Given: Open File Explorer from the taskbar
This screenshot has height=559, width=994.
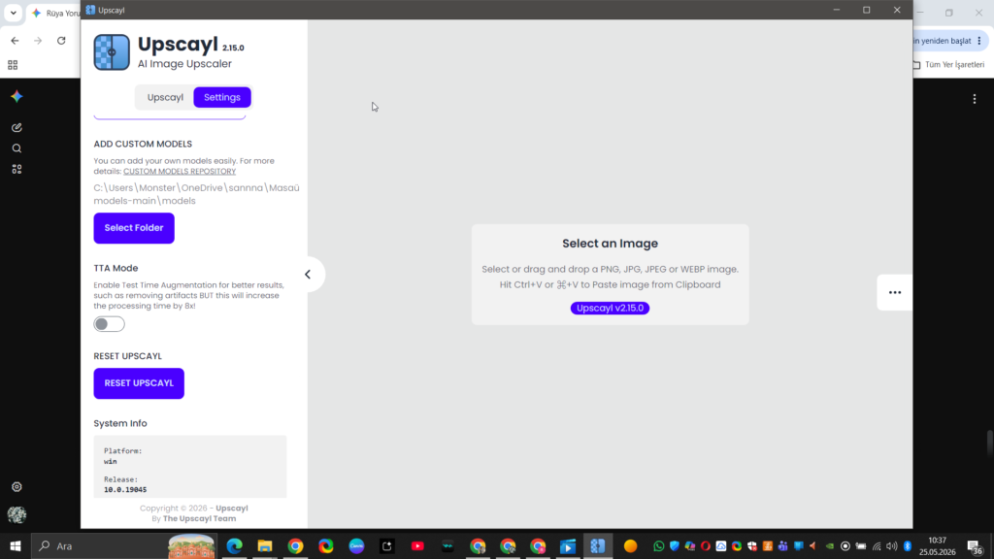Looking at the screenshot, I should click(x=265, y=545).
